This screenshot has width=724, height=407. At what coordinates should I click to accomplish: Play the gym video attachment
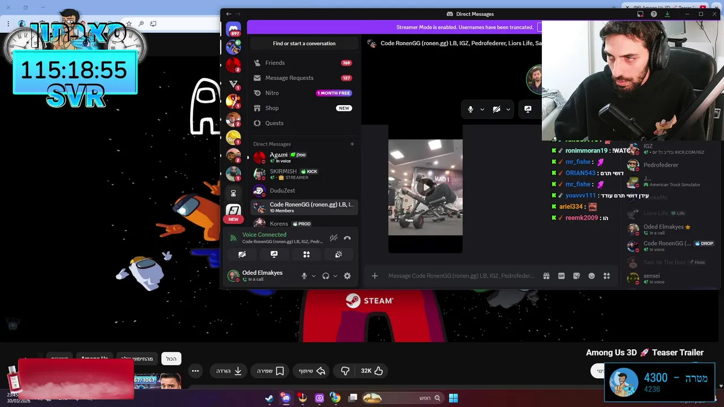(425, 187)
